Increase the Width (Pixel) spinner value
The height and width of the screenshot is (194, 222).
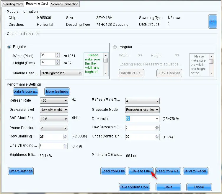point(58,54)
